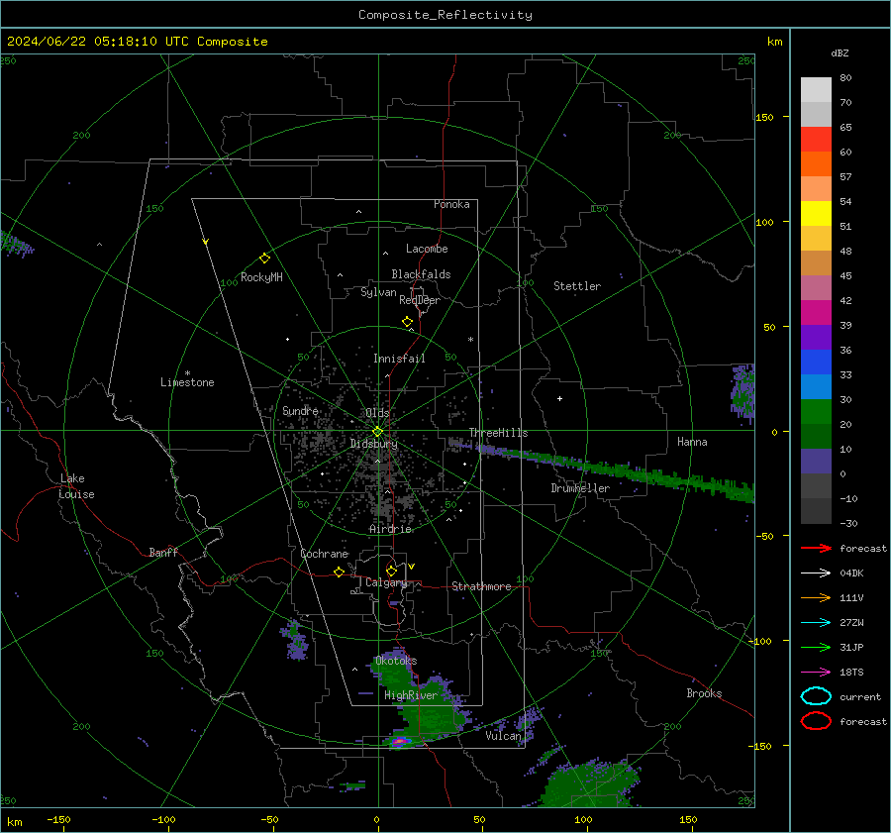Click the cyan current ellipse icon

(816, 696)
